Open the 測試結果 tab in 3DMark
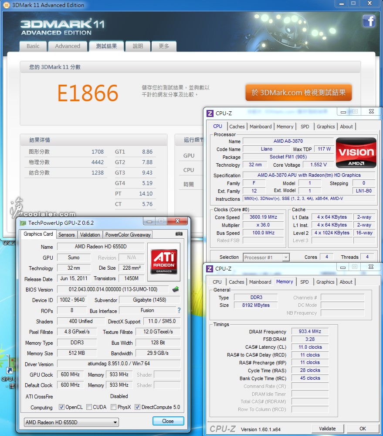Screen dimensions: 383x436 107,46
